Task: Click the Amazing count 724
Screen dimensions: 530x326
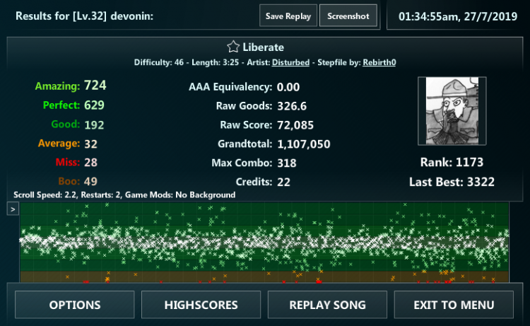Action: [x=95, y=86]
